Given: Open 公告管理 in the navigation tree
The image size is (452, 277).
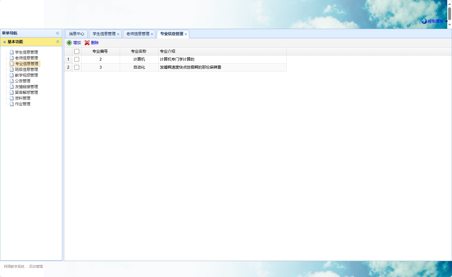Looking at the screenshot, I should [x=23, y=81].
